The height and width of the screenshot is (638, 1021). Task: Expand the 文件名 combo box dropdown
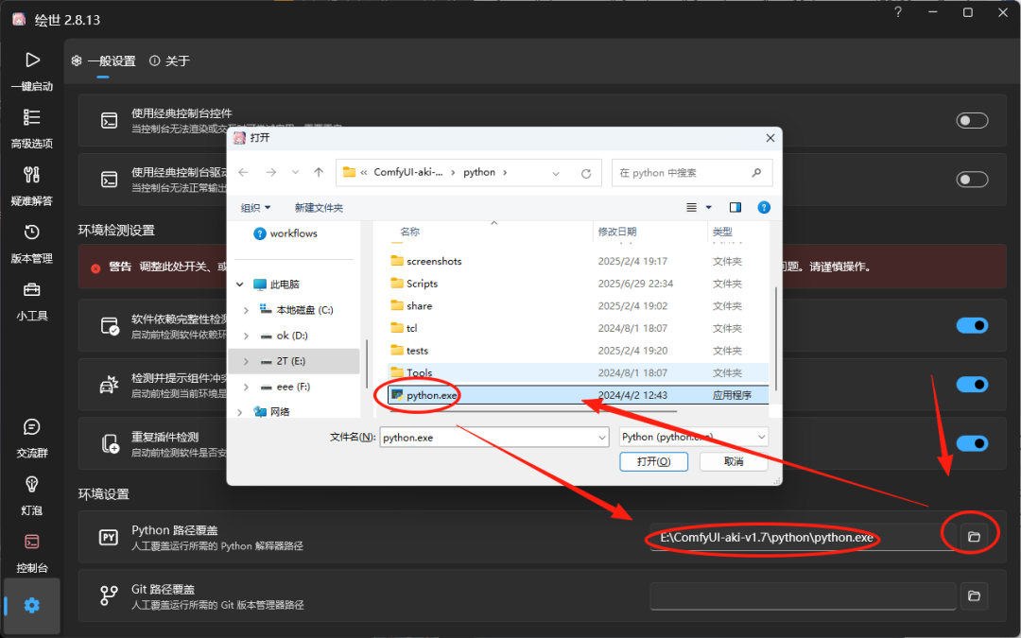tap(602, 437)
